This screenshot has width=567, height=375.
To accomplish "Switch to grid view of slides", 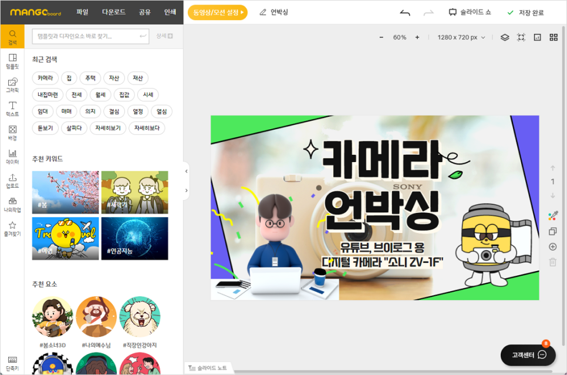I will pos(553,37).
